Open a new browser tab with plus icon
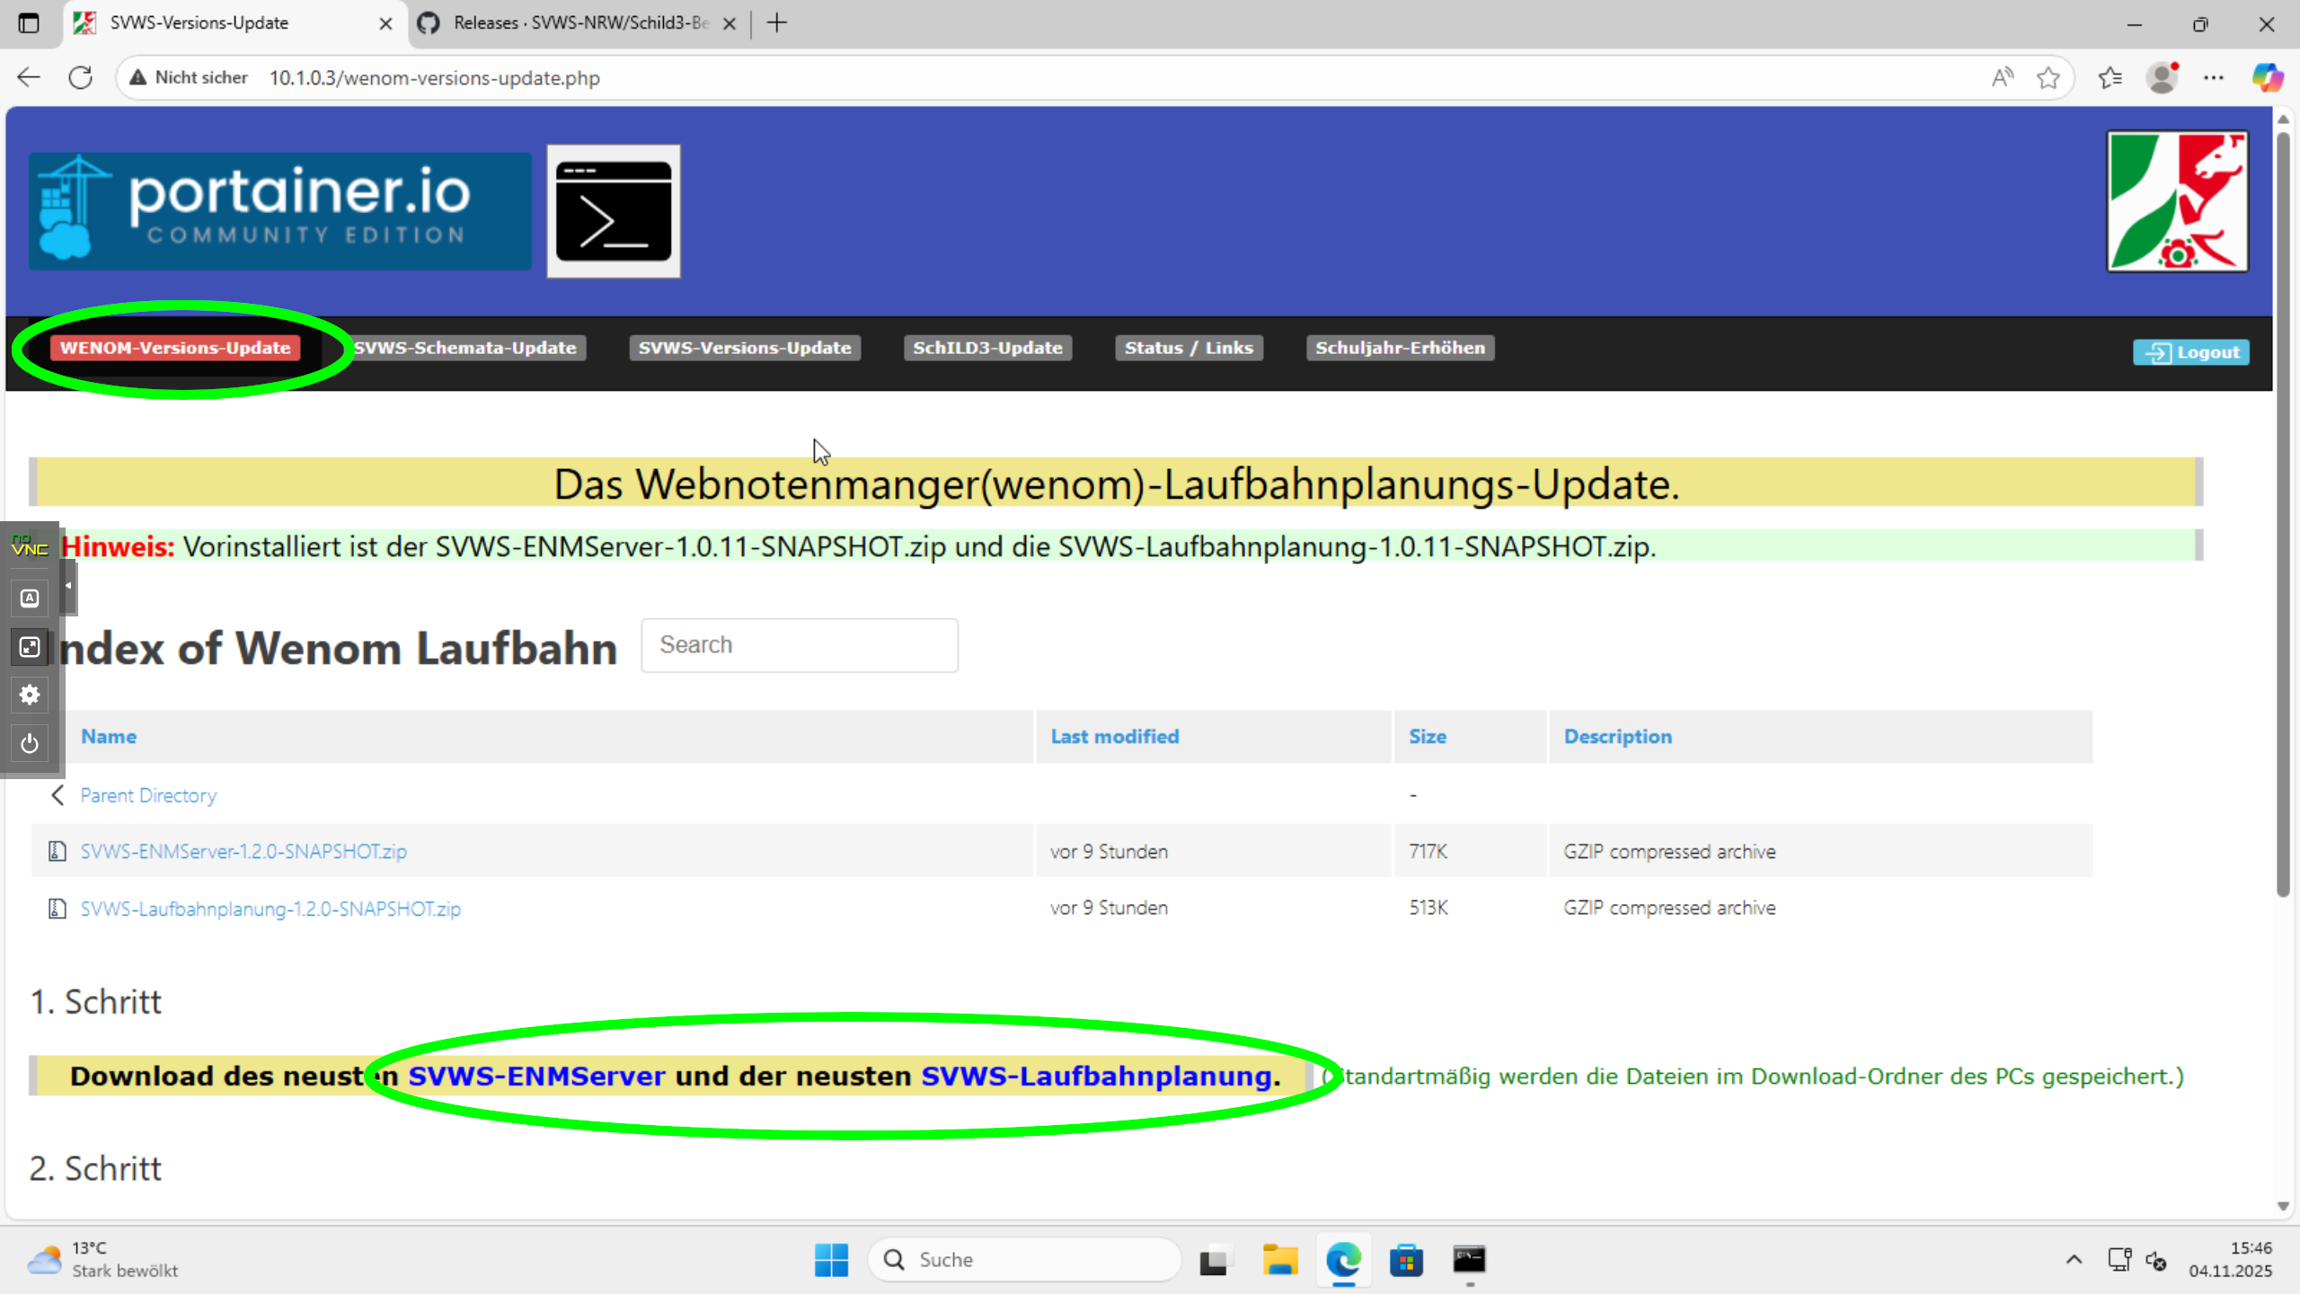Viewport: 2300px width, 1294px height. pos(777,23)
